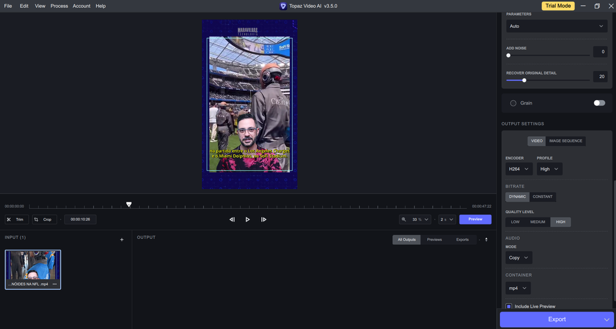The width and height of the screenshot is (616, 329).
Task: Open the mp4 container dropdown
Action: [x=518, y=288]
